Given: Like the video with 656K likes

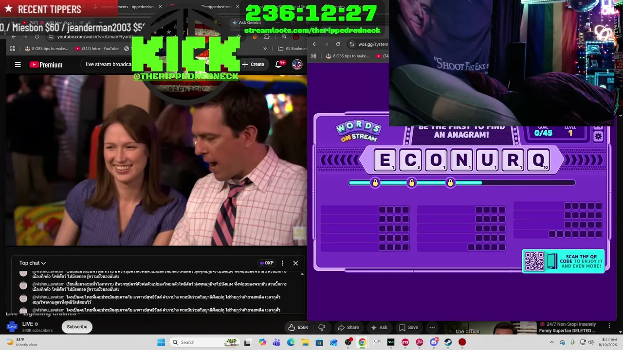Looking at the screenshot, I should pyautogui.click(x=298, y=327).
